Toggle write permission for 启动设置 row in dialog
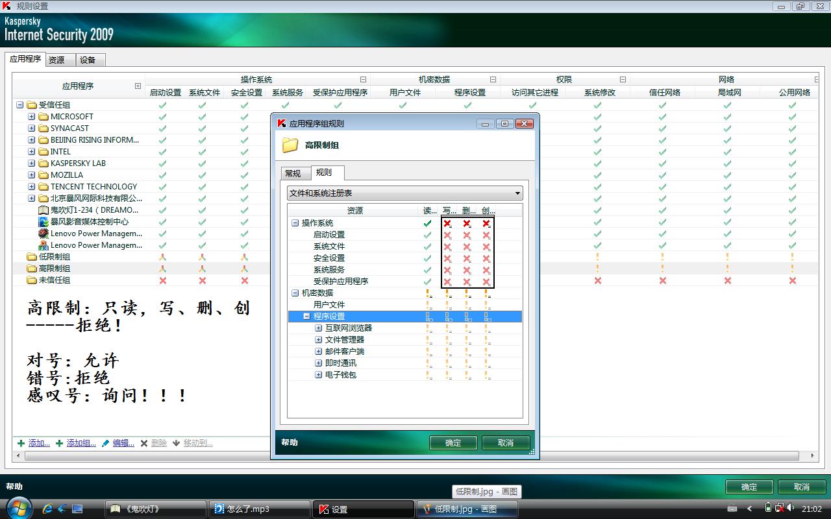The image size is (831, 519). [447, 235]
